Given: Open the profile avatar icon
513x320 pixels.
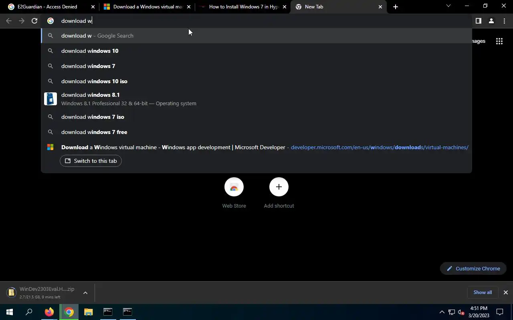Looking at the screenshot, I should (x=491, y=21).
